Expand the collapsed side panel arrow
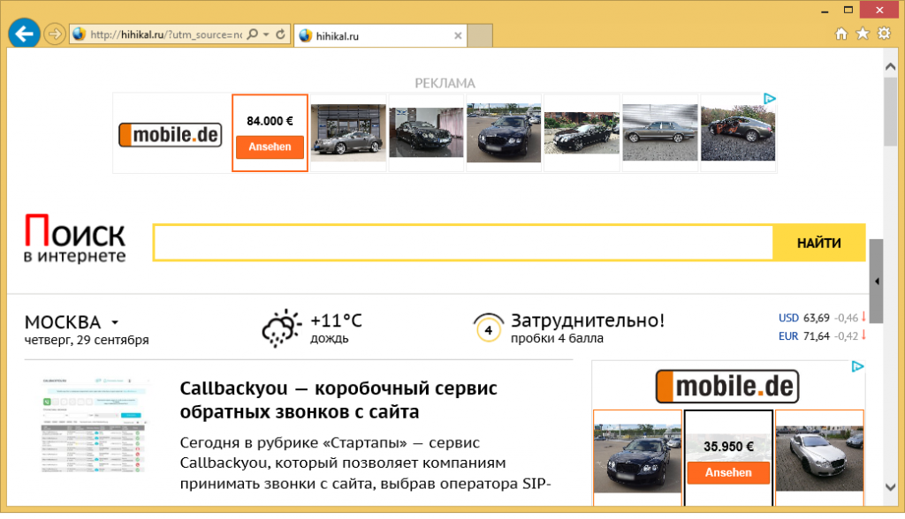The width and height of the screenshot is (905, 519). point(876,282)
